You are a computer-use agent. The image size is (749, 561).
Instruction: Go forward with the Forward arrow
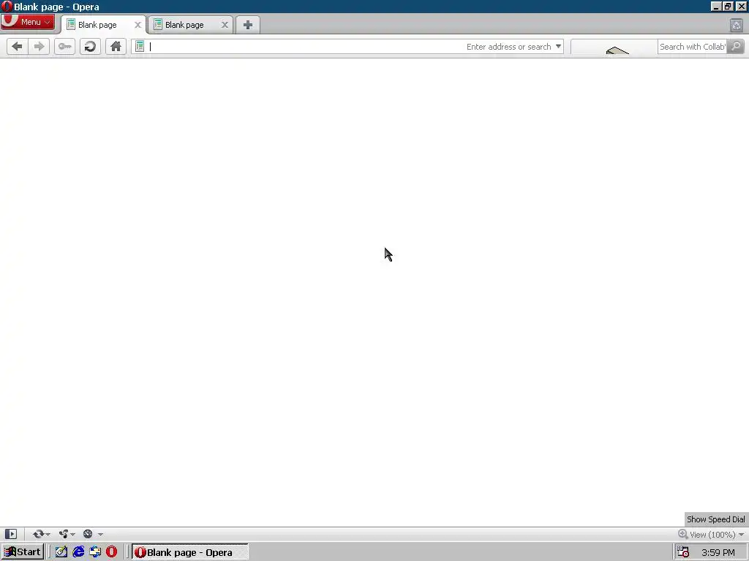[x=39, y=46]
